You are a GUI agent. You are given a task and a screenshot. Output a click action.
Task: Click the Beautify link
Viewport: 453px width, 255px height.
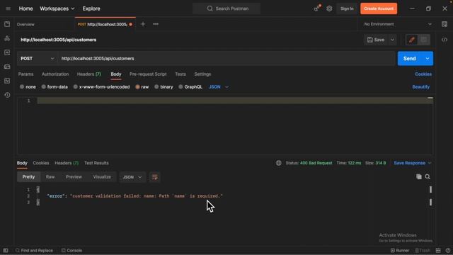coord(420,86)
